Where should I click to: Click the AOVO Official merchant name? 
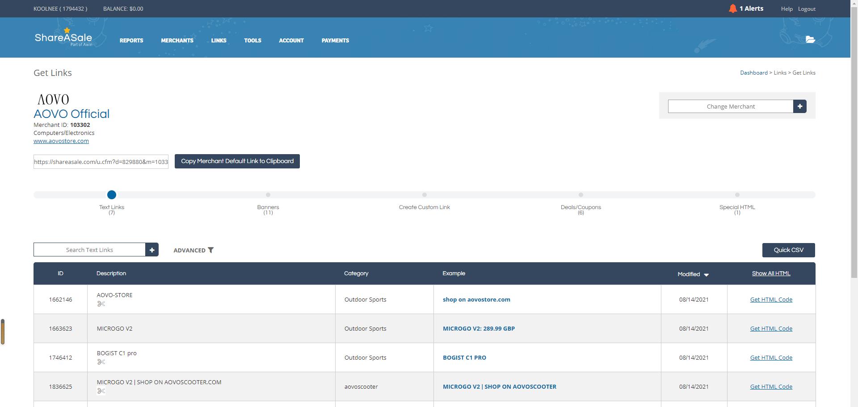[71, 114]
